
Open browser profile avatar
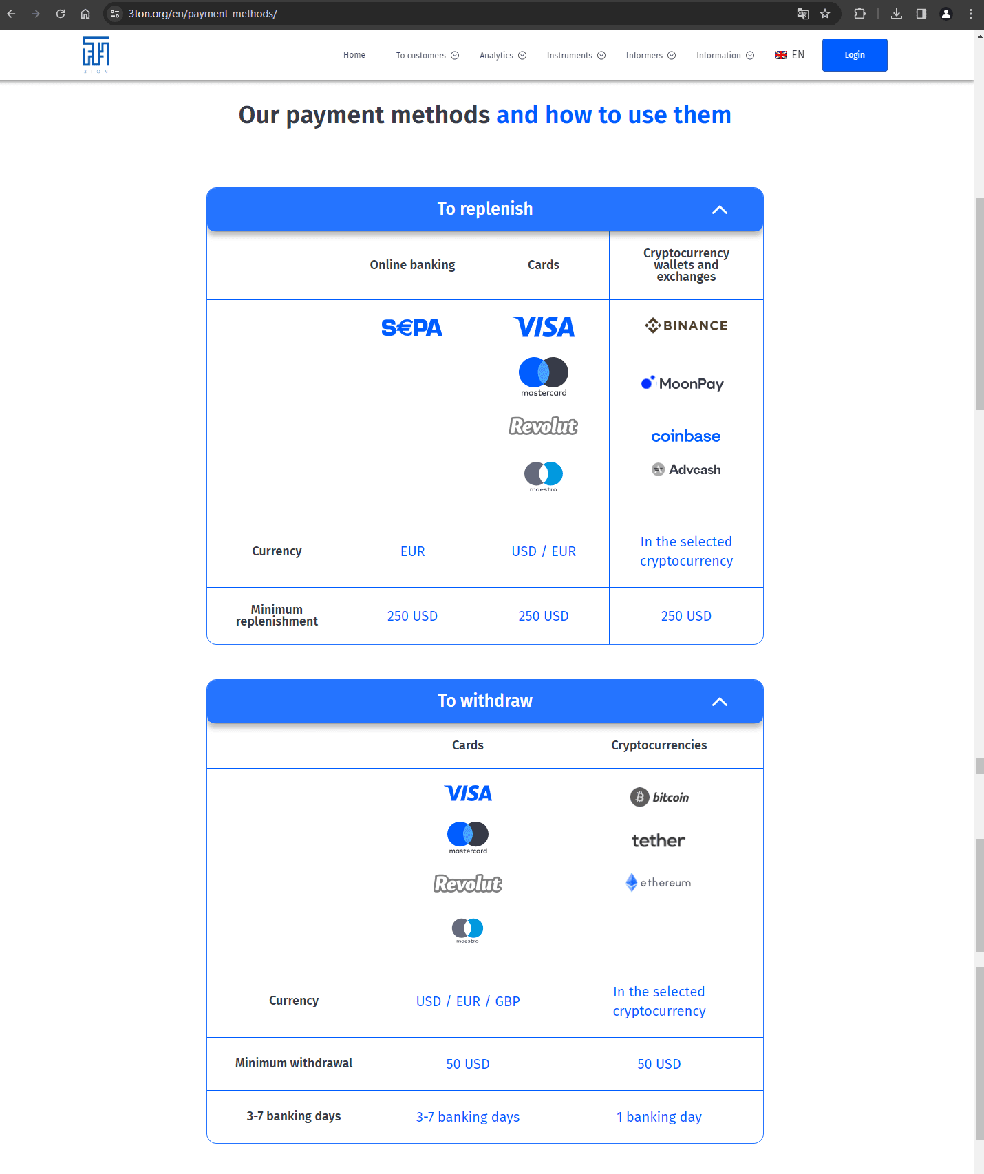946,14
